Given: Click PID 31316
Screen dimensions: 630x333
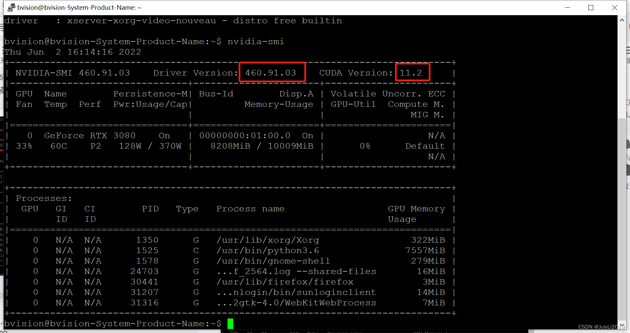Looking at the screenshot, I should (x=144, y=303).
